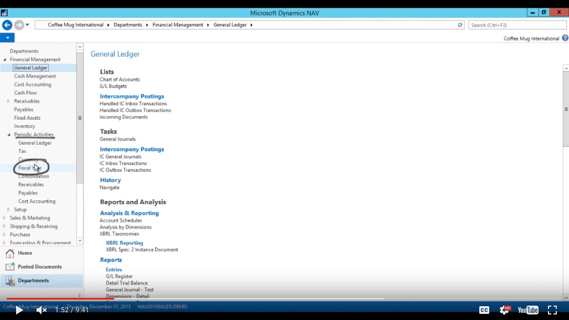
Task: Select Cash Management in navigation tree
Action: [35, 76]
